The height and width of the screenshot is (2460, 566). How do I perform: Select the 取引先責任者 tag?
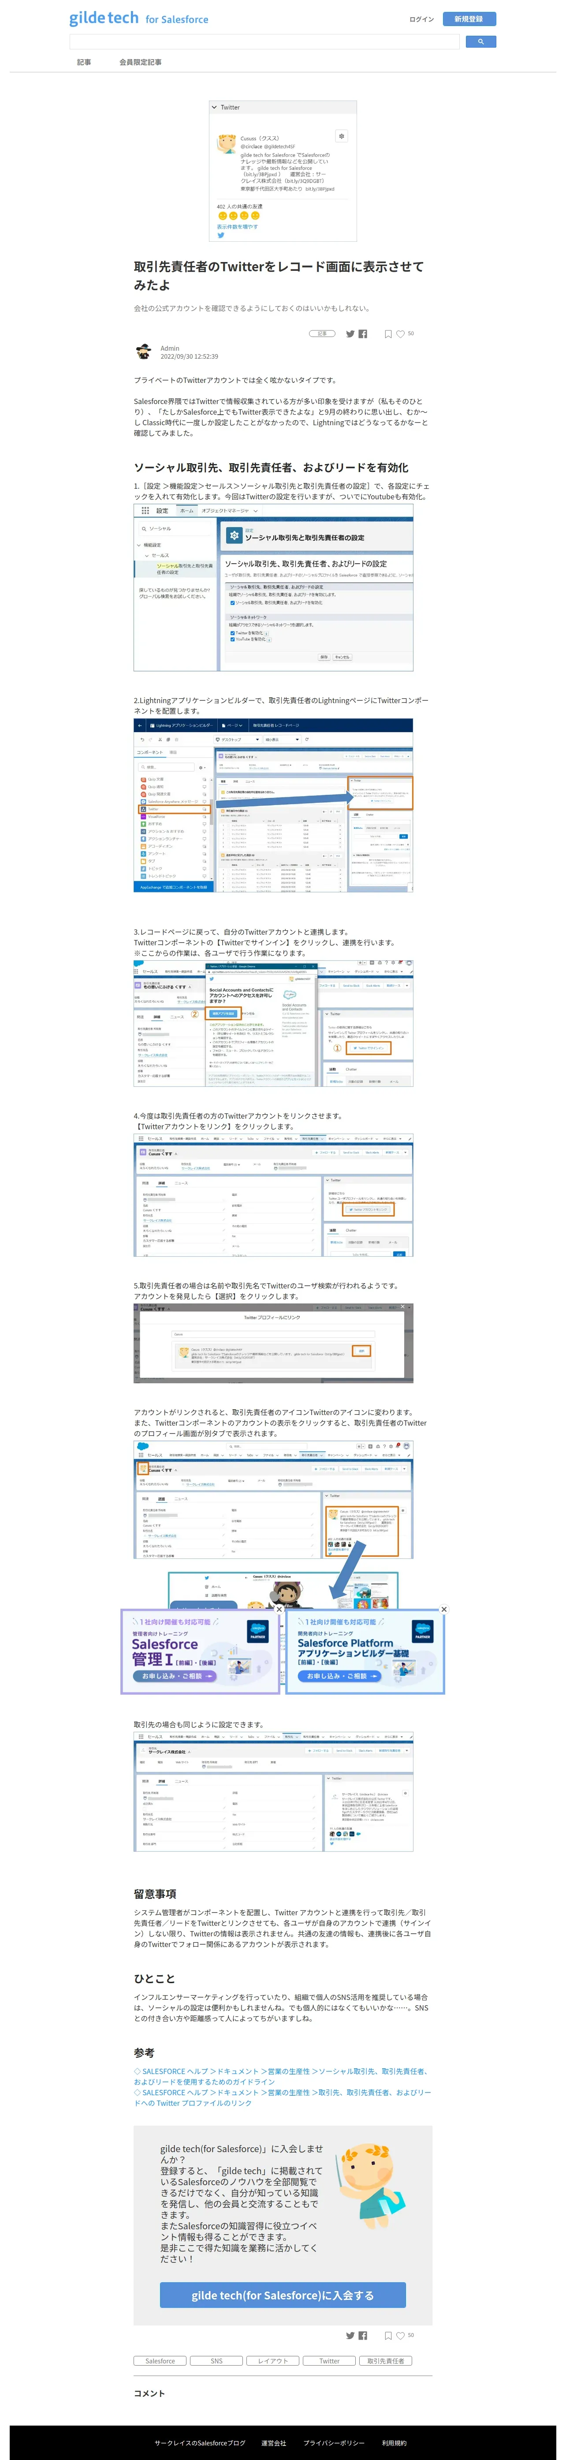tap(386, 2361)
